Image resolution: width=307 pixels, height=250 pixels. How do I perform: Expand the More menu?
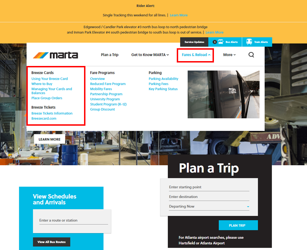pyautogui.click(x=229, y=55)
